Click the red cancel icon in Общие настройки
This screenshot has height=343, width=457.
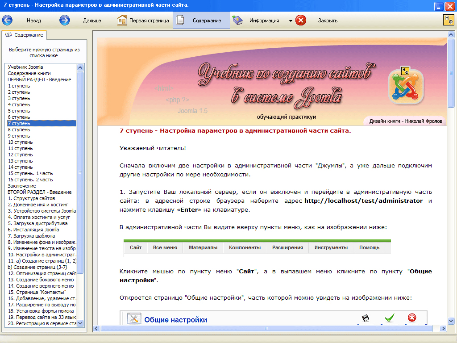pos(412,318)
